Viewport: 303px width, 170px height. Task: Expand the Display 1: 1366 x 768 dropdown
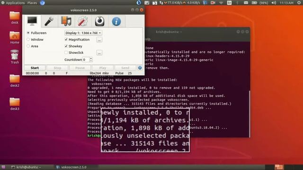pos(83,33)
